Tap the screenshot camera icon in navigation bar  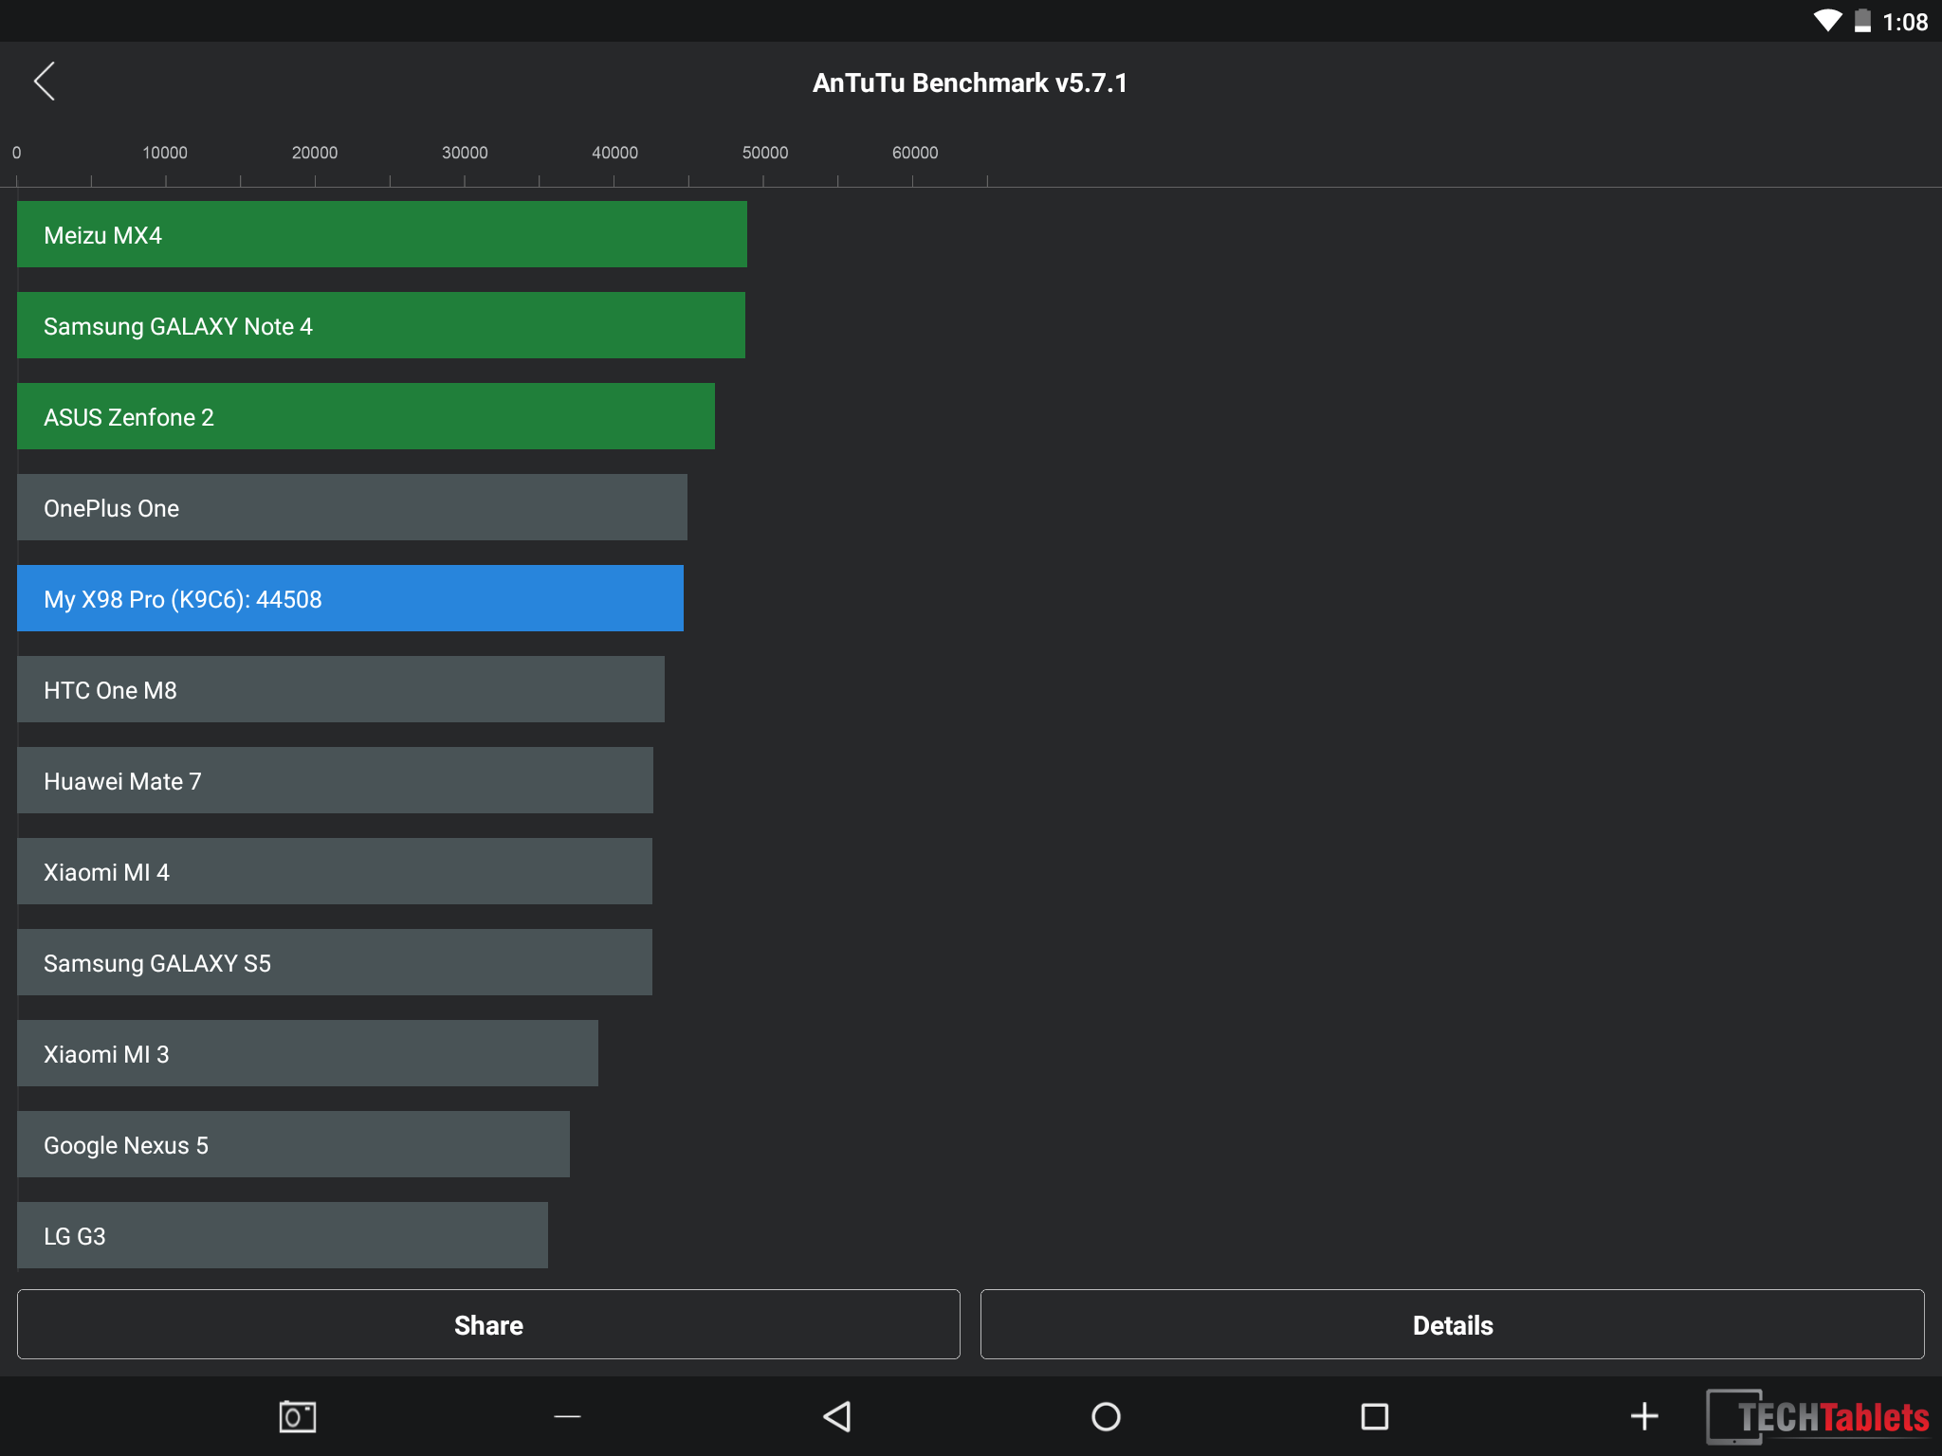pyautogui.click(x=298, y=1416)
